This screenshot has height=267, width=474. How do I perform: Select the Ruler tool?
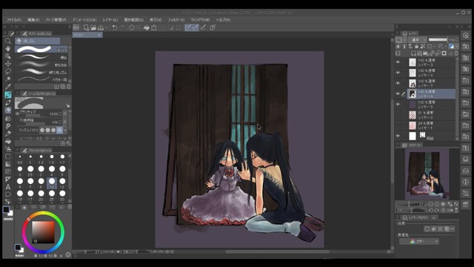[8, 179]
